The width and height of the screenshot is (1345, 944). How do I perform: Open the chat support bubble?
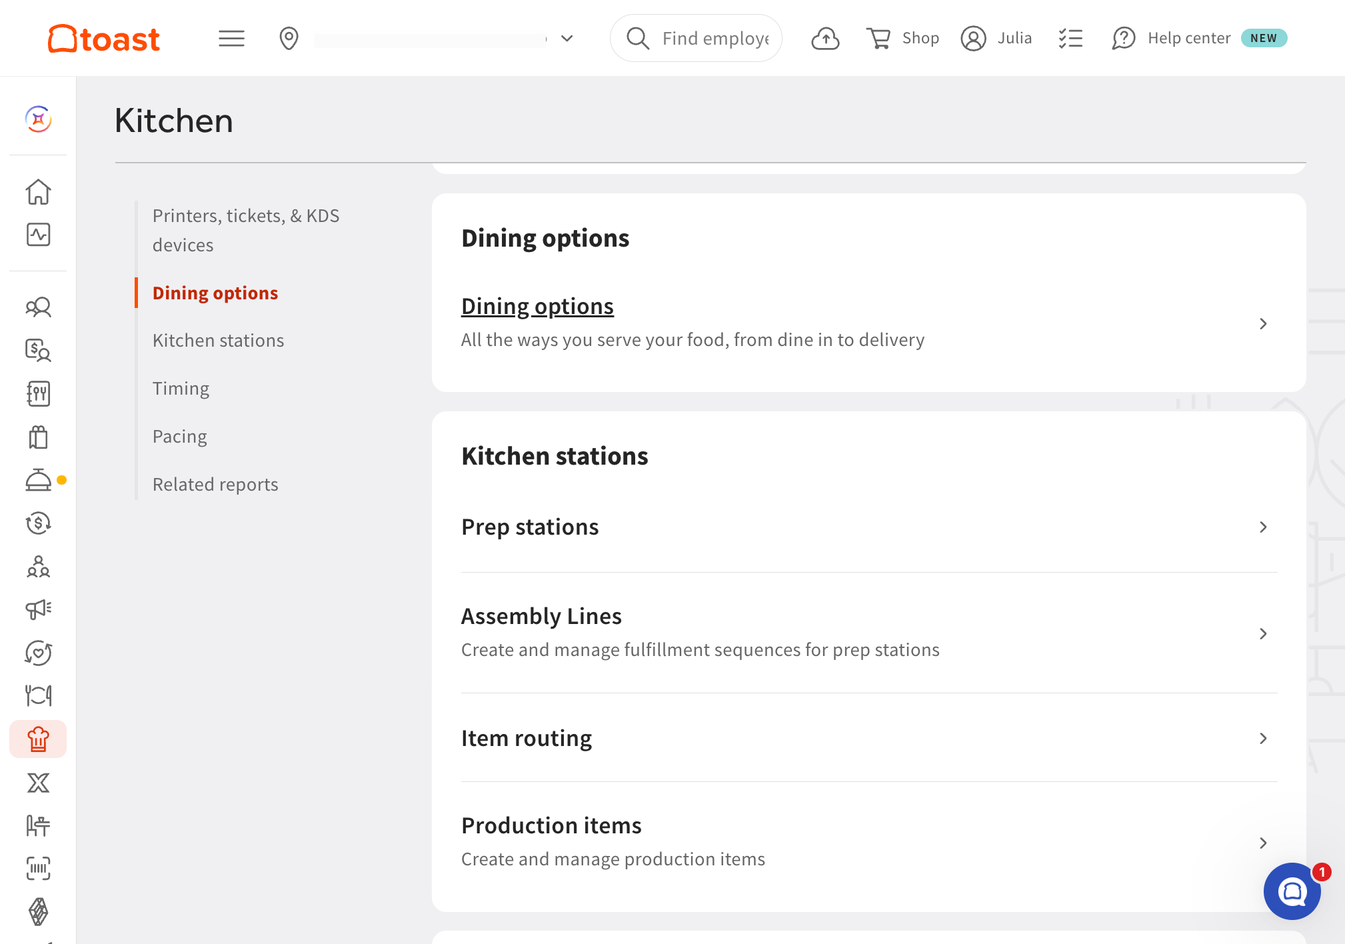[x=1292, y=891]
